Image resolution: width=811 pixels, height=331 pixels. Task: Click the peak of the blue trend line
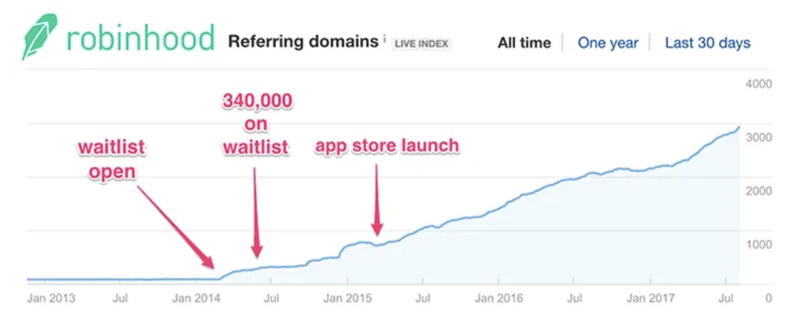click(738, 127)
